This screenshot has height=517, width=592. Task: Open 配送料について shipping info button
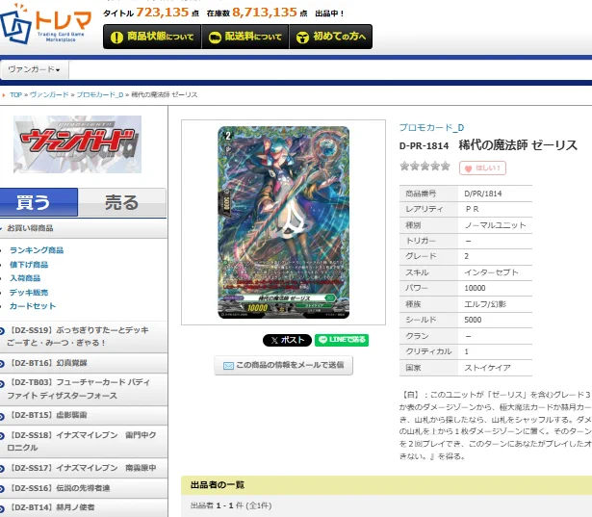click(x=245, y=37)
